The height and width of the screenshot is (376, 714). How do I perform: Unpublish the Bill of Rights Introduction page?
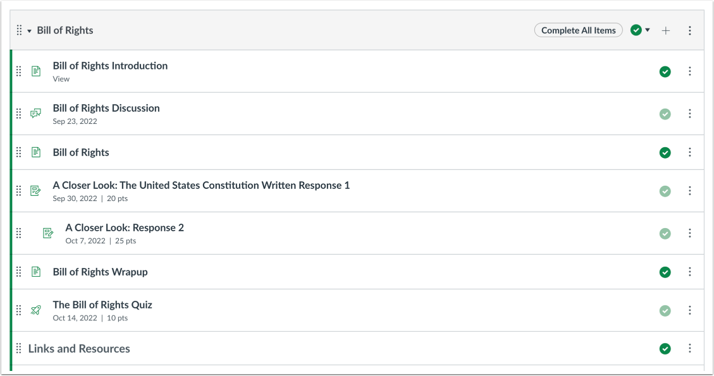665,71
